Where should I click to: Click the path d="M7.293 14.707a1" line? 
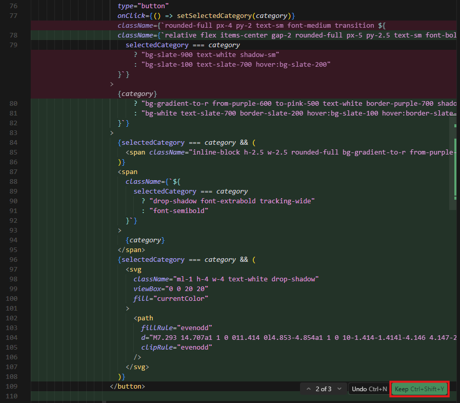click(298, 337)
